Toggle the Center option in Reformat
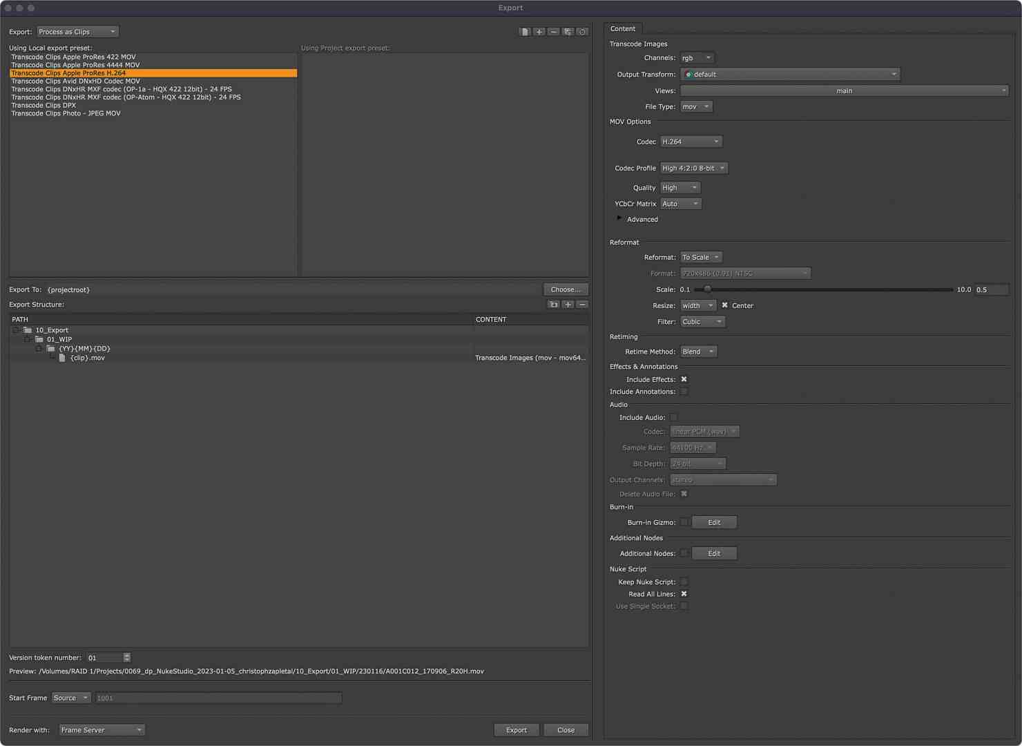Image resolution: width=1022 pixels, height=746 pixels. click(x=724, y=305)
